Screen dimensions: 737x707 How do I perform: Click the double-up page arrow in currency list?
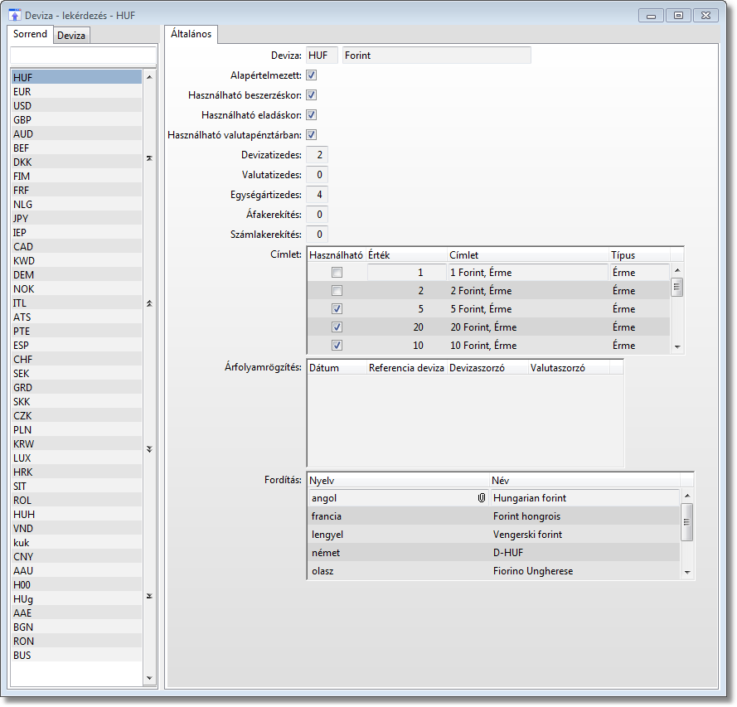tap(149, 303)
